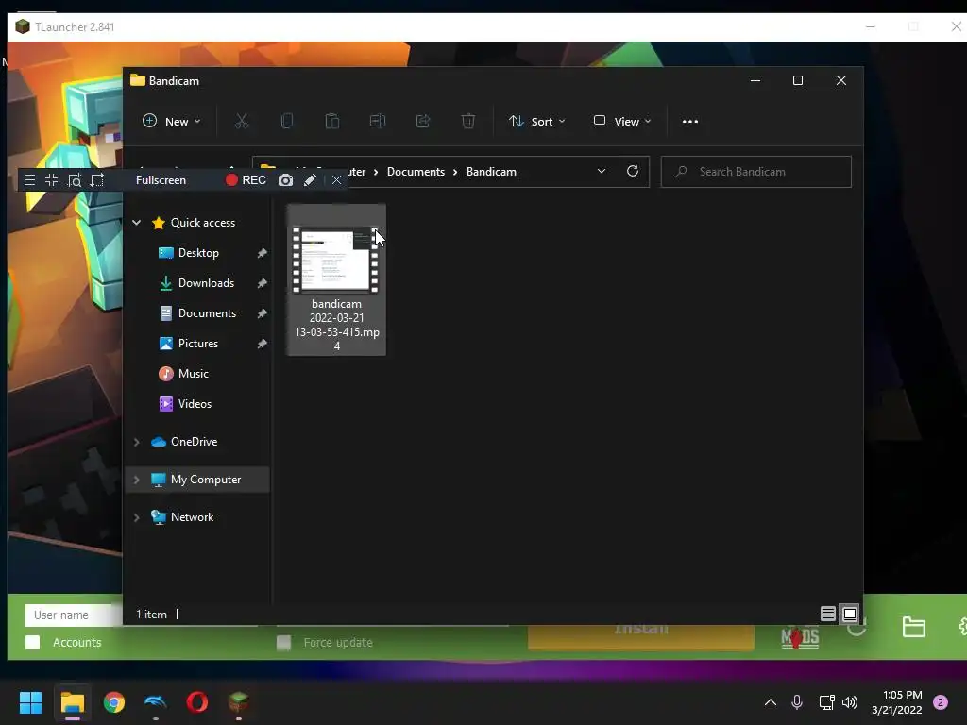This screenshot has width=967, height=725.
Task: Click Bandicam in the address breadcrumb
Action: point(491,172)
